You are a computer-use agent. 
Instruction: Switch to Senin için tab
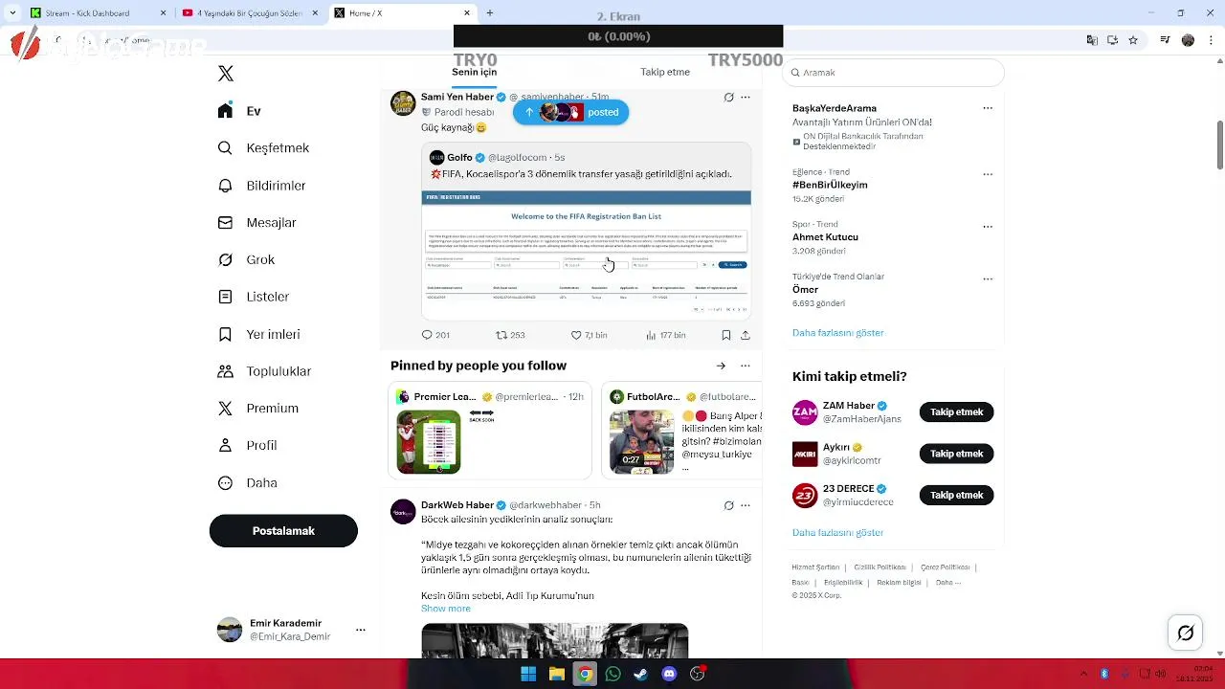tap(475, 73)
